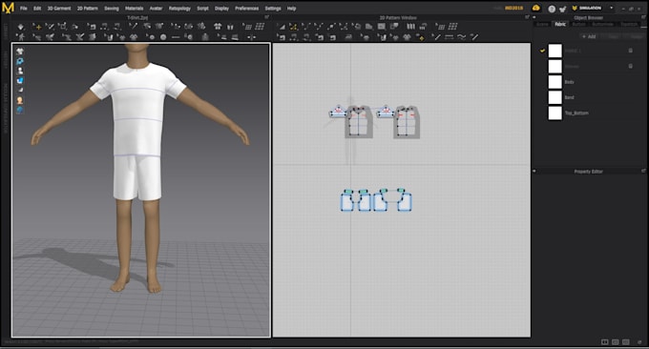
Task: Open the Avatar menu
Action: [156, 9]
